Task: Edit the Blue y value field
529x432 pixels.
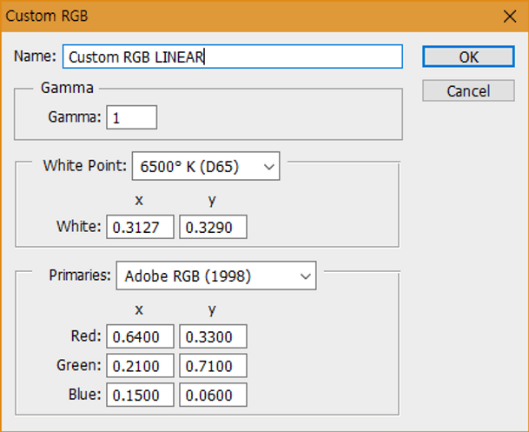Action: 213,395
